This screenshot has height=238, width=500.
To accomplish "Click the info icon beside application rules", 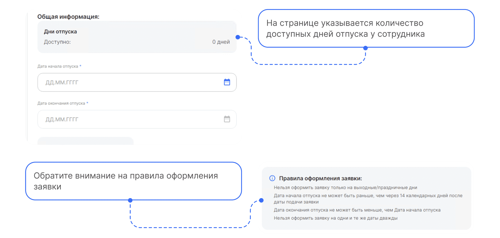I will click(x=272, y=178).
